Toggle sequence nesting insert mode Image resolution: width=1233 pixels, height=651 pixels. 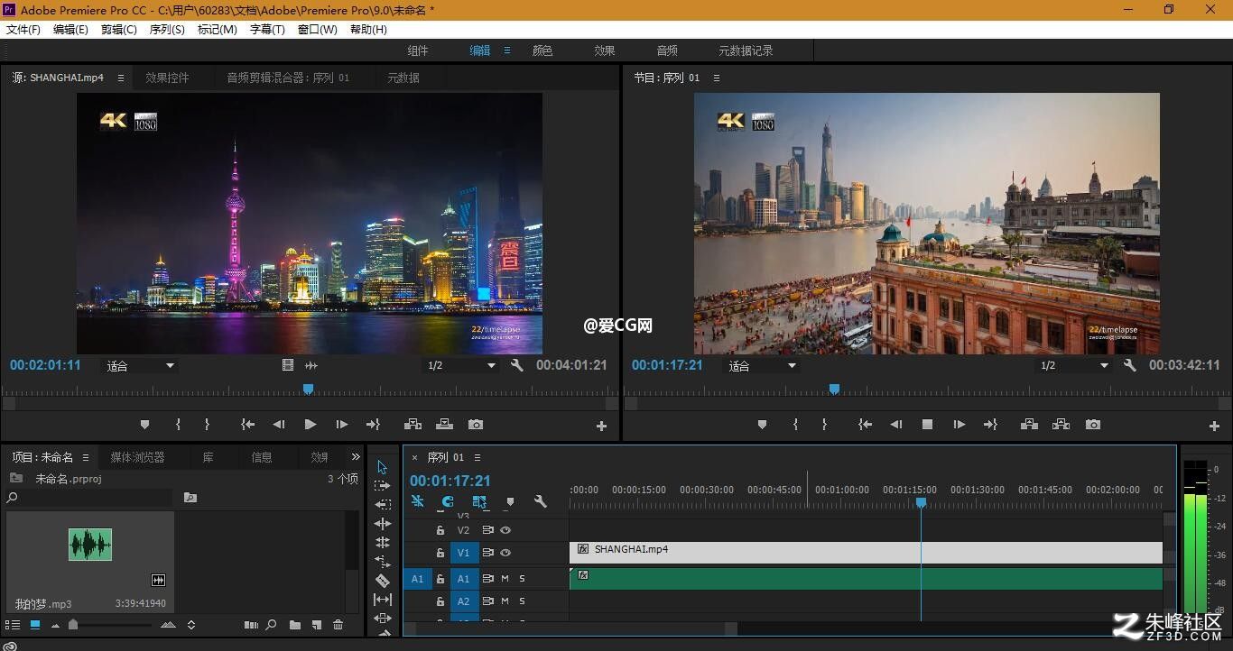(x=418, y=502)
